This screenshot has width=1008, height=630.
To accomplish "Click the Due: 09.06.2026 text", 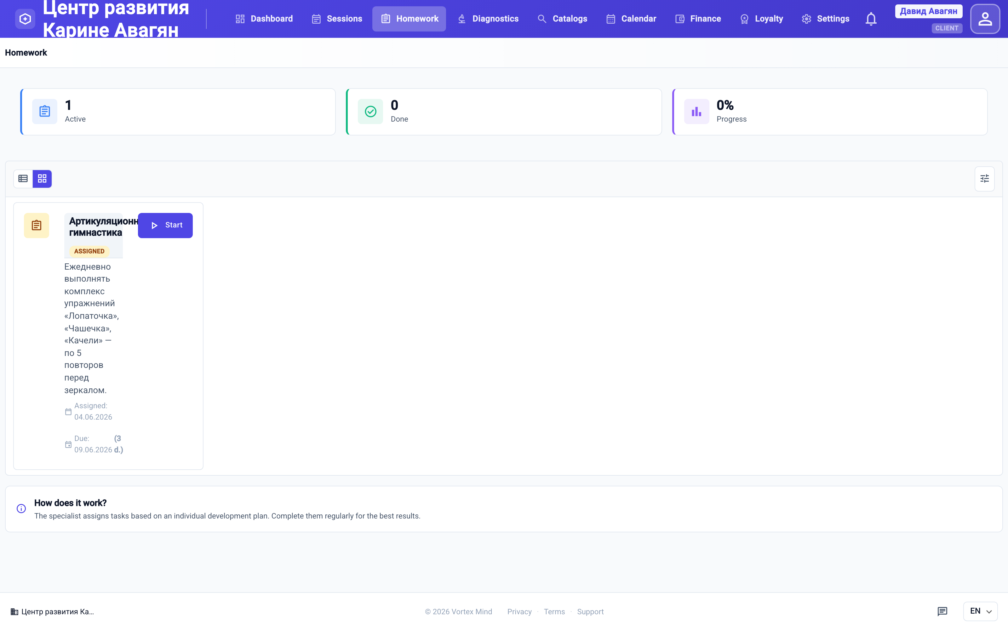I will click(93, 444).
